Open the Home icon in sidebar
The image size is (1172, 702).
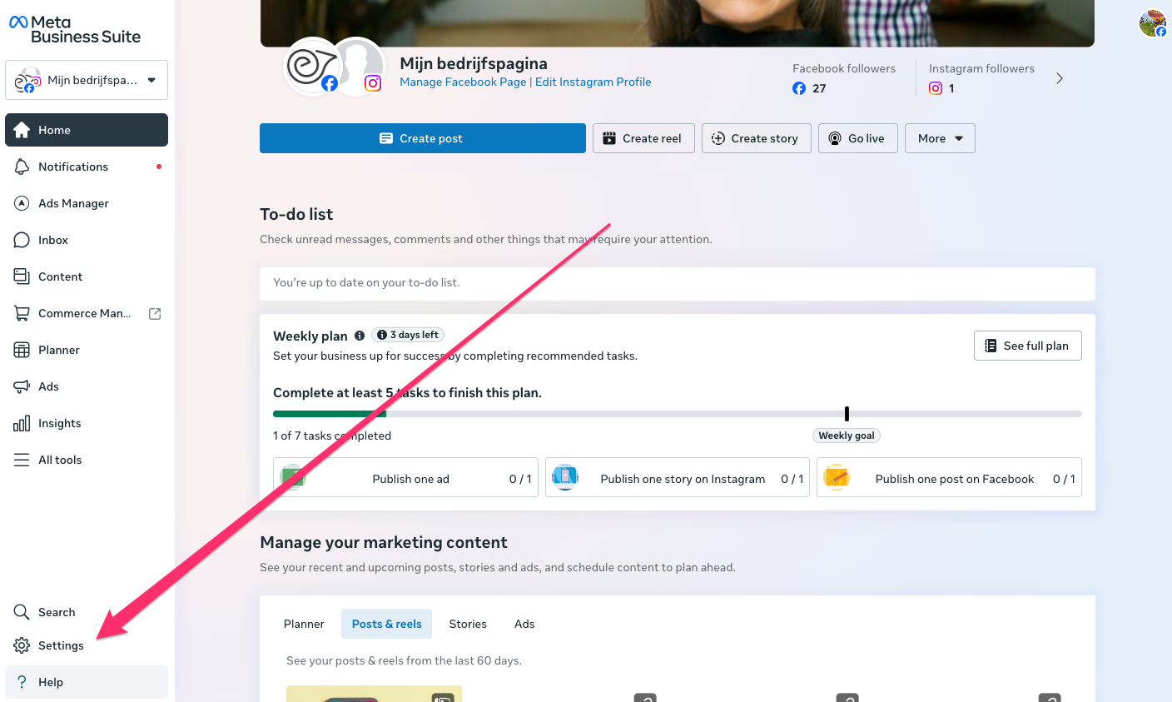pyautogui.click(x=22, y=130)
